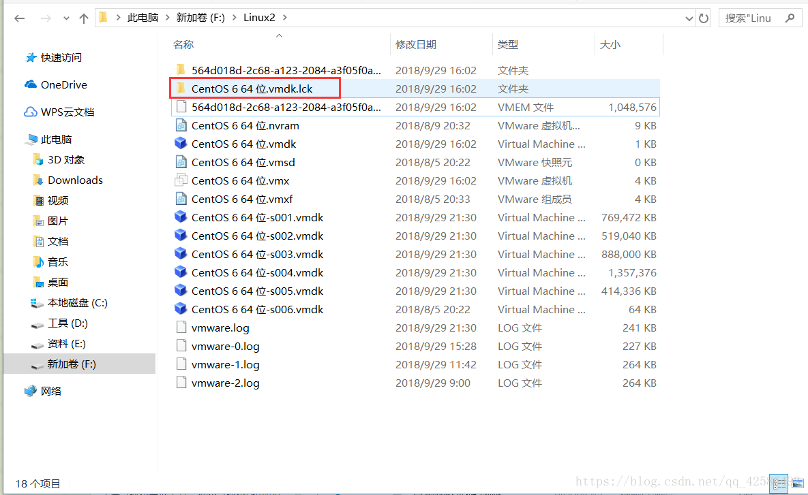Sort files by 修改日期 column header
Screen dimensions: 808x495
pyautogui.click(x=416, y=45)
